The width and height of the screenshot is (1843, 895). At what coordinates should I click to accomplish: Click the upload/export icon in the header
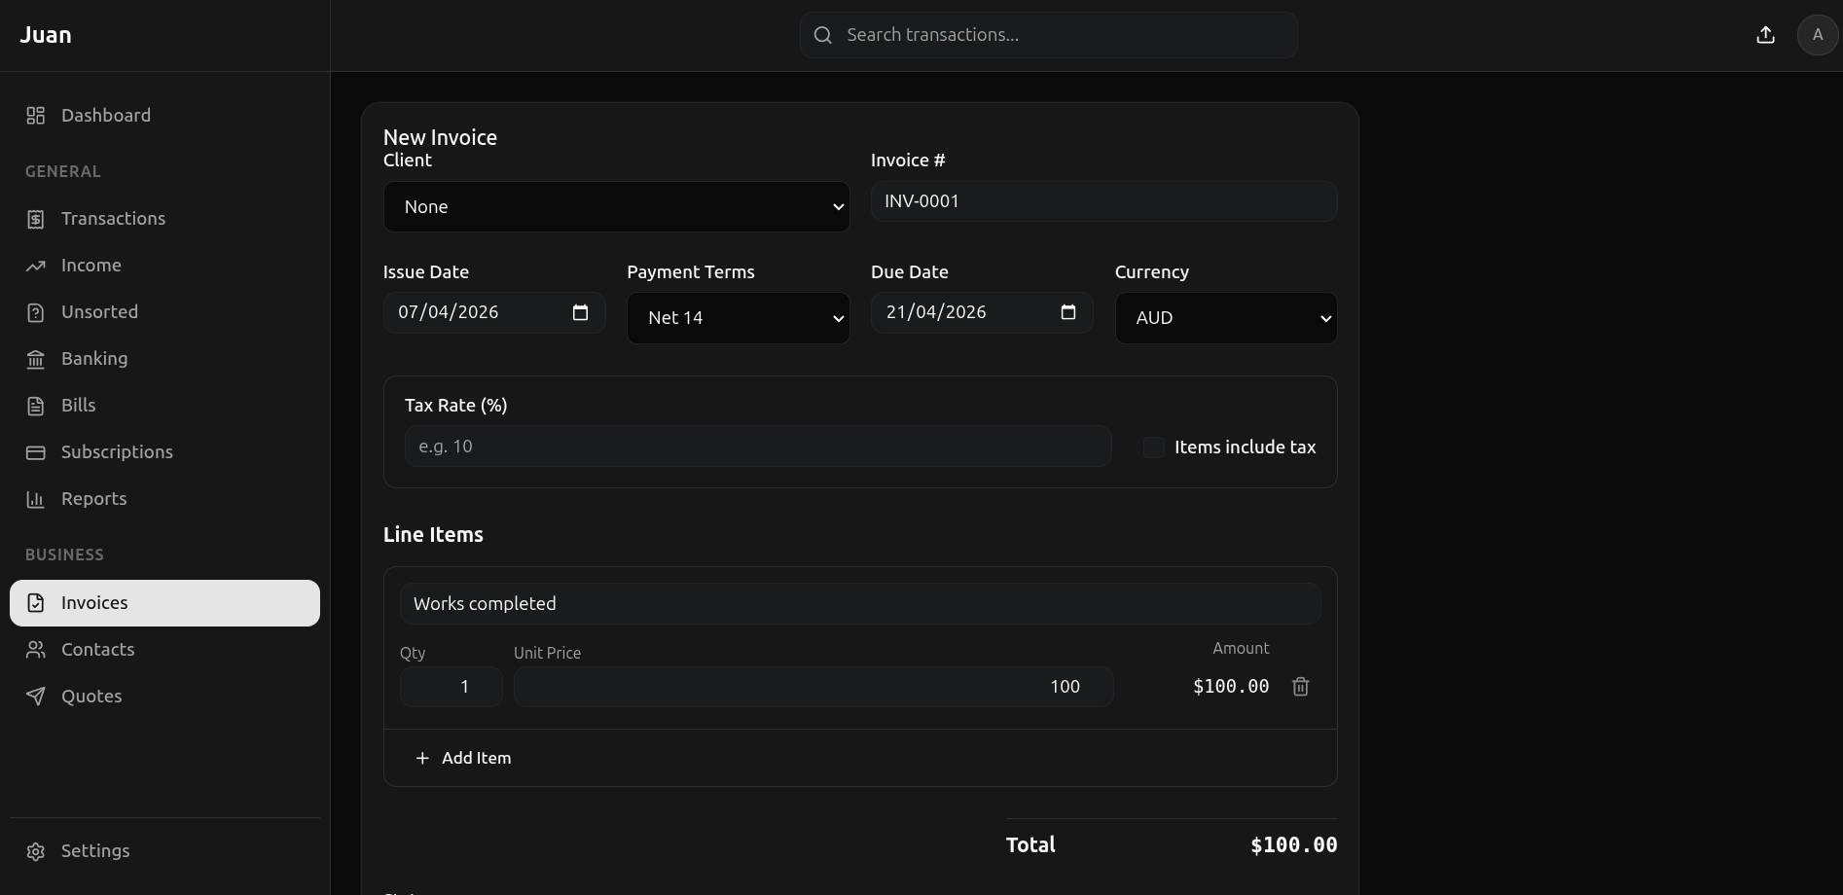[x=1765, y=34]
